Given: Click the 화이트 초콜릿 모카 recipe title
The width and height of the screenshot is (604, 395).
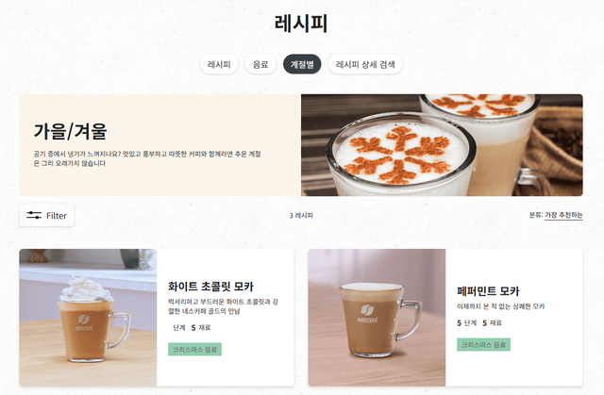Looking at the screenshot, I should (210, 287).
